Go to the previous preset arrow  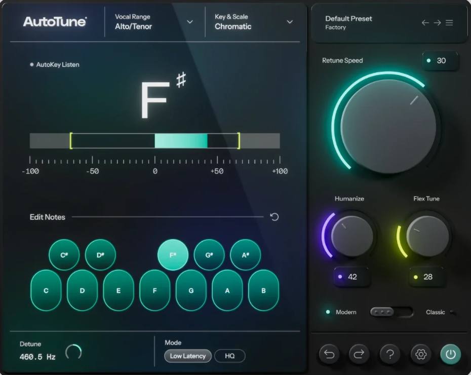tap(425, 23)
